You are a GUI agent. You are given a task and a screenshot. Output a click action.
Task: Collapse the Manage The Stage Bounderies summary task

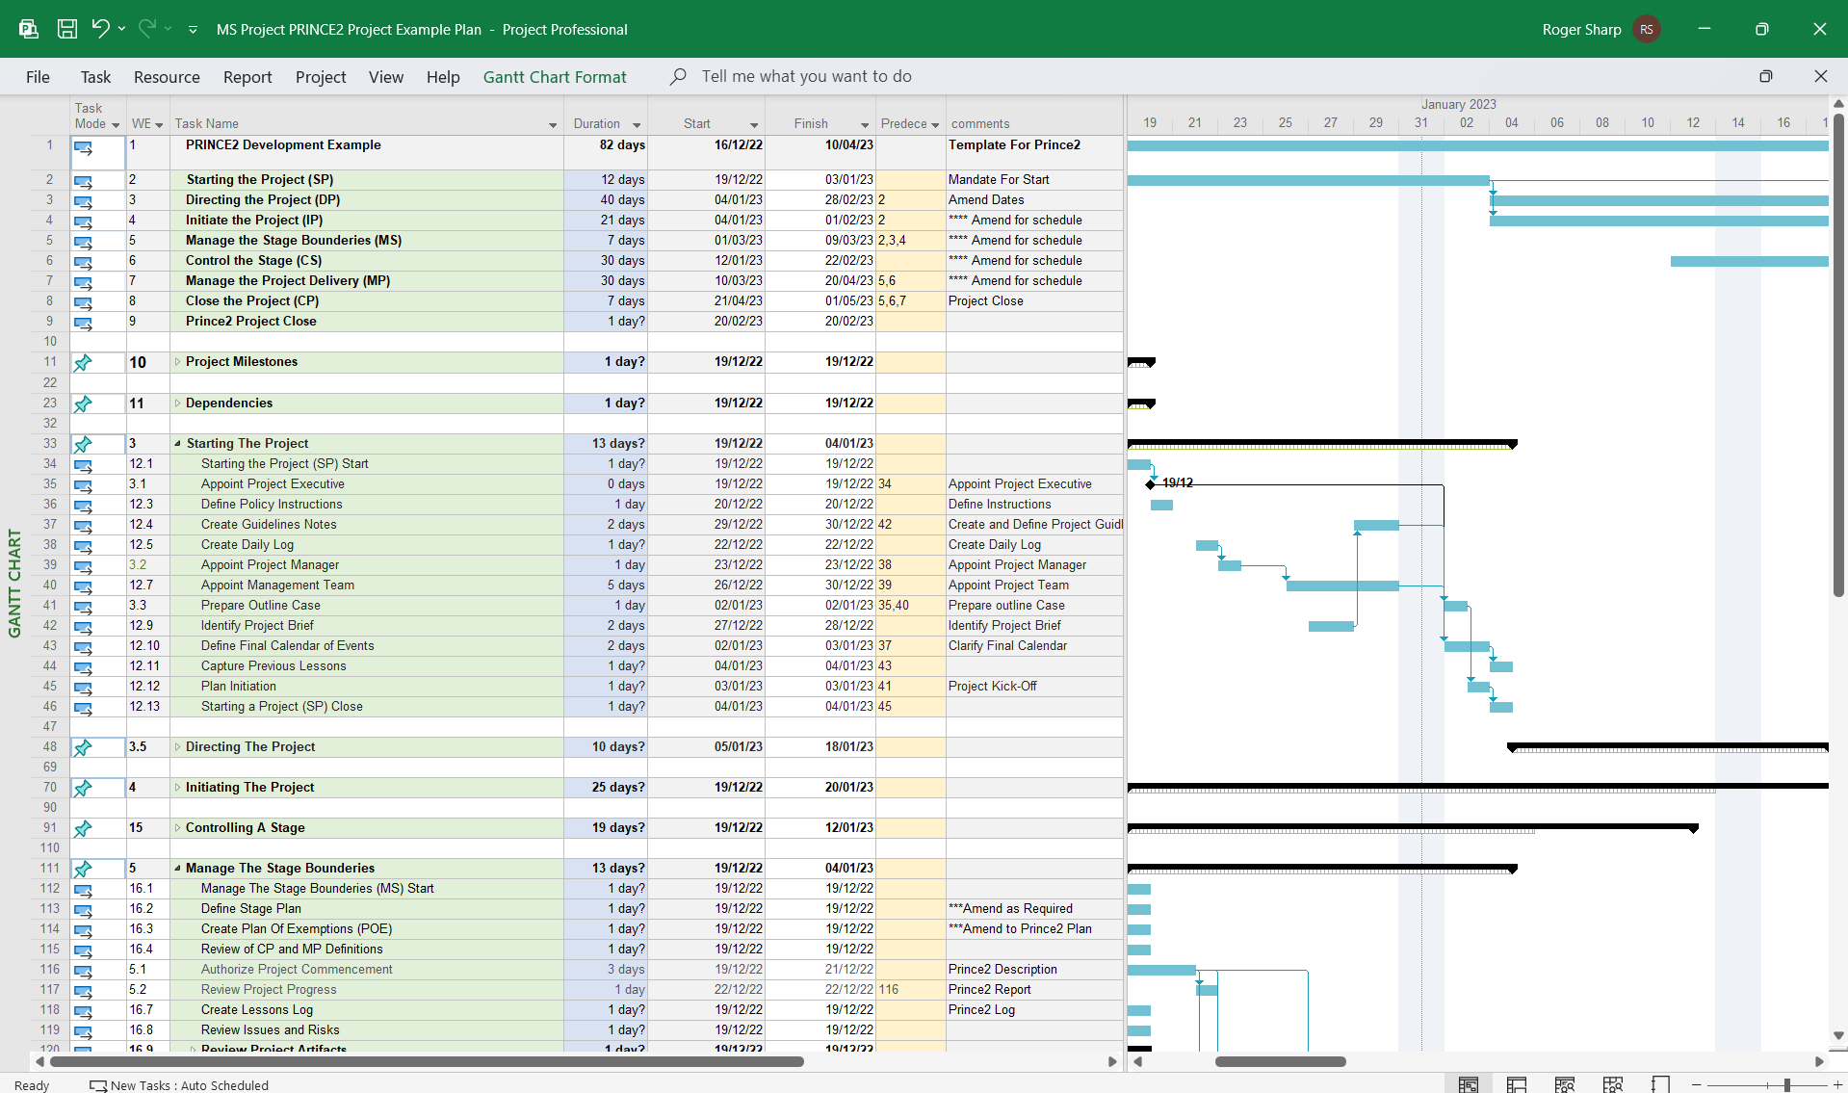[x=177, y=869]
